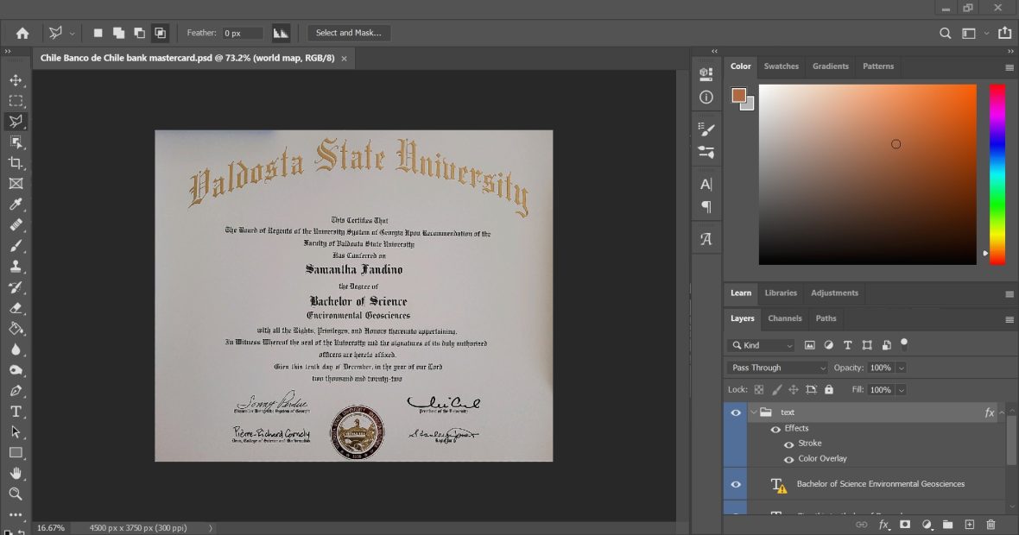1019x535 pixels.
Task: Select the Move tool
Action: coord(16,80)
